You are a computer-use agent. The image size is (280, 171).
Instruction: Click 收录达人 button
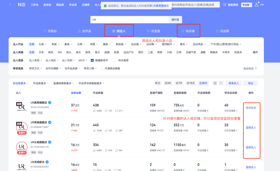click(233, 83)
